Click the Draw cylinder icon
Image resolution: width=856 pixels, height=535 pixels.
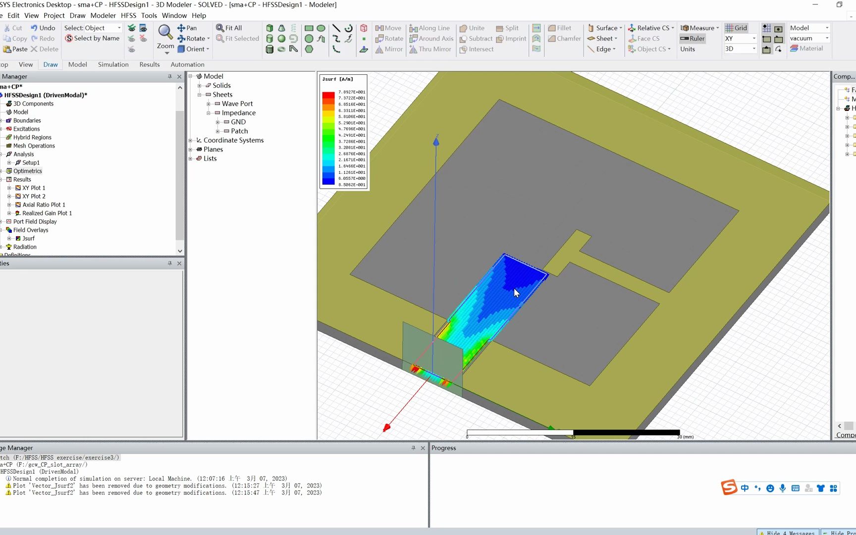(x=269, y=39)
